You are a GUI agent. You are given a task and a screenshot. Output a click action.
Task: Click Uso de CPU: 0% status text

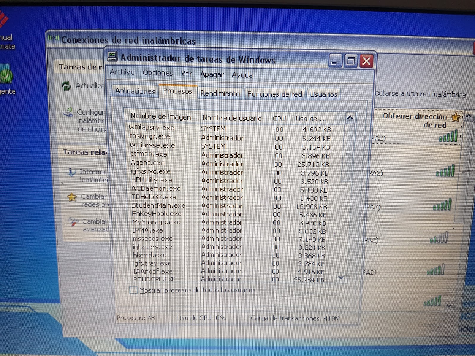click(x=202, y=318)
